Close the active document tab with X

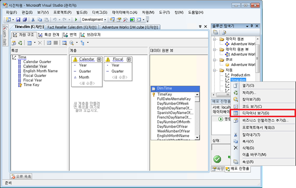pyautogui.click(x=206, y=27)
